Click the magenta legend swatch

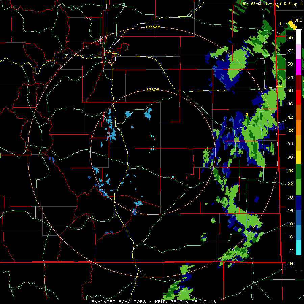[x=298, y=67]
